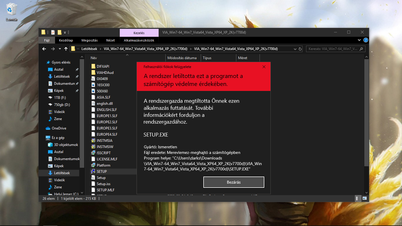This screenshot has height=226, width=402.
Task: Switch to large icons view in the status bar
Action: click(365, 199)
